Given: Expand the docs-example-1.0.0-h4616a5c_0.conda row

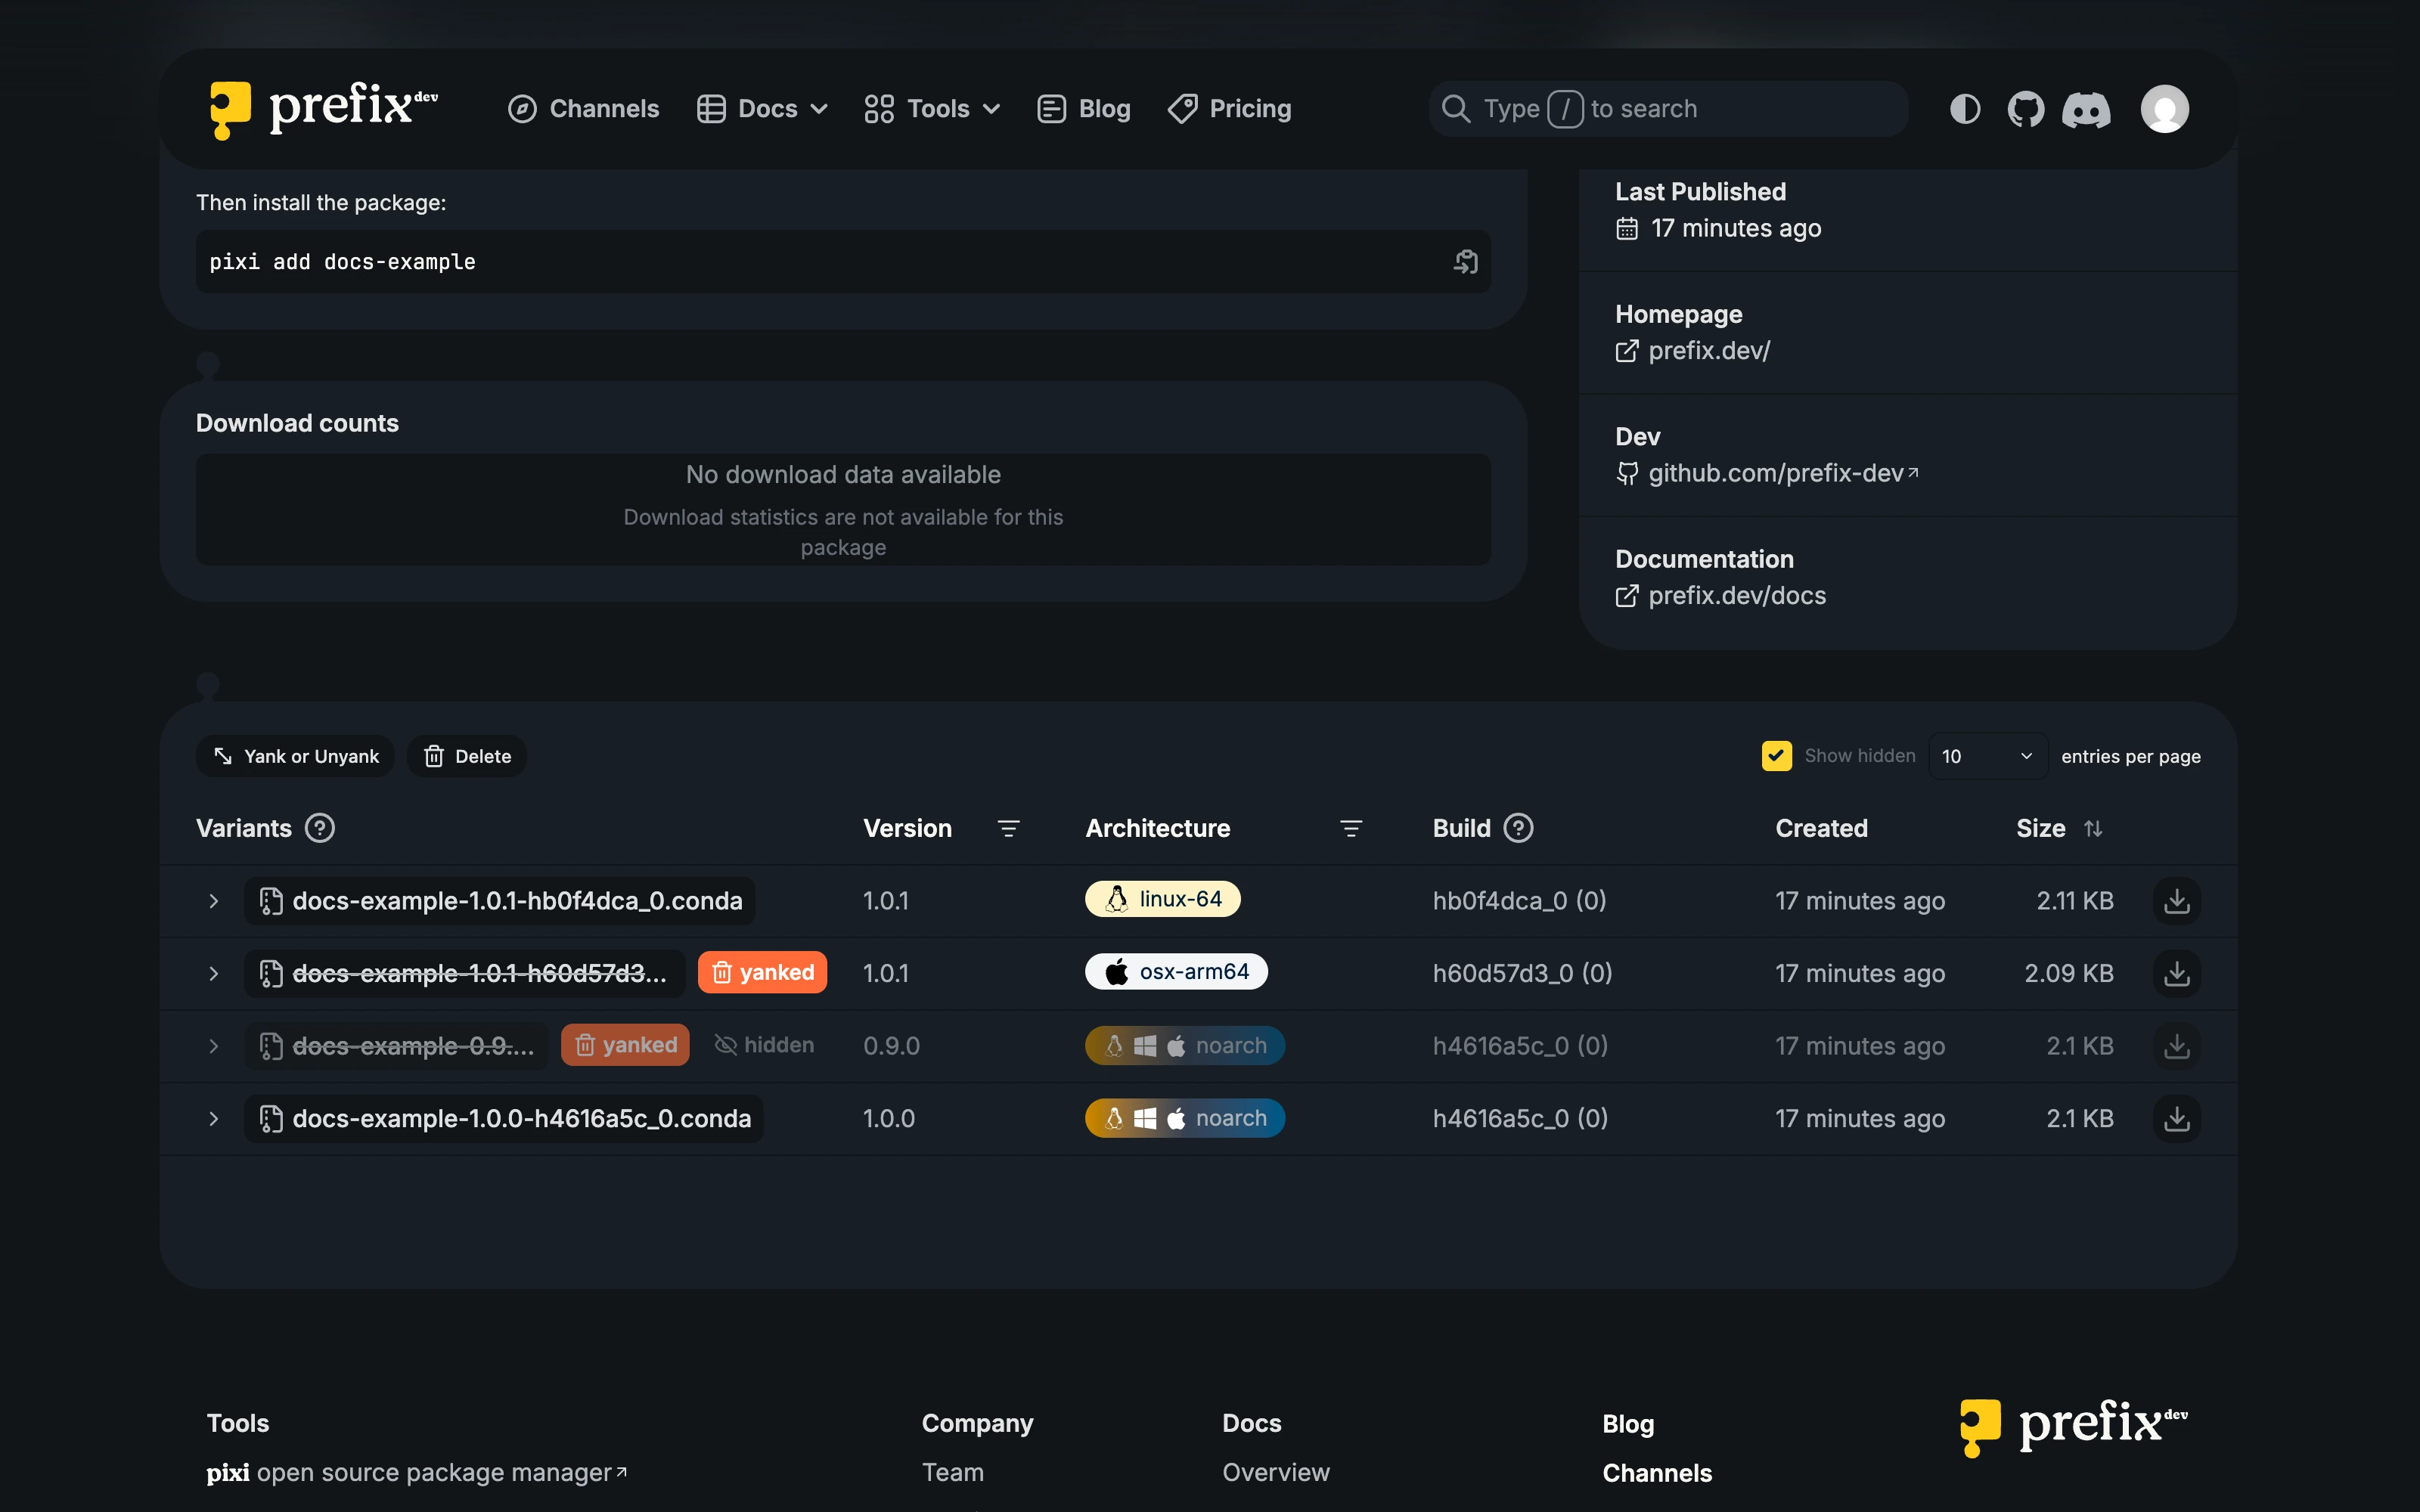Looking at the screenshot, I should 213,1118.
